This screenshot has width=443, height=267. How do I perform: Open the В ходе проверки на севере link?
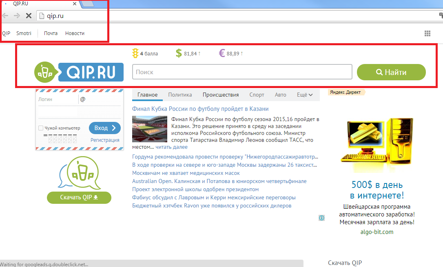[225, 165]
